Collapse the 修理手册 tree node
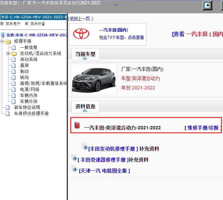 (2, 41)
